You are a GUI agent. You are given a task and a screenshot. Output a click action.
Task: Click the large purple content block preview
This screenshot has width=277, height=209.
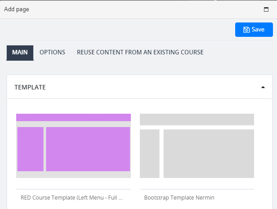click(88, 149)
